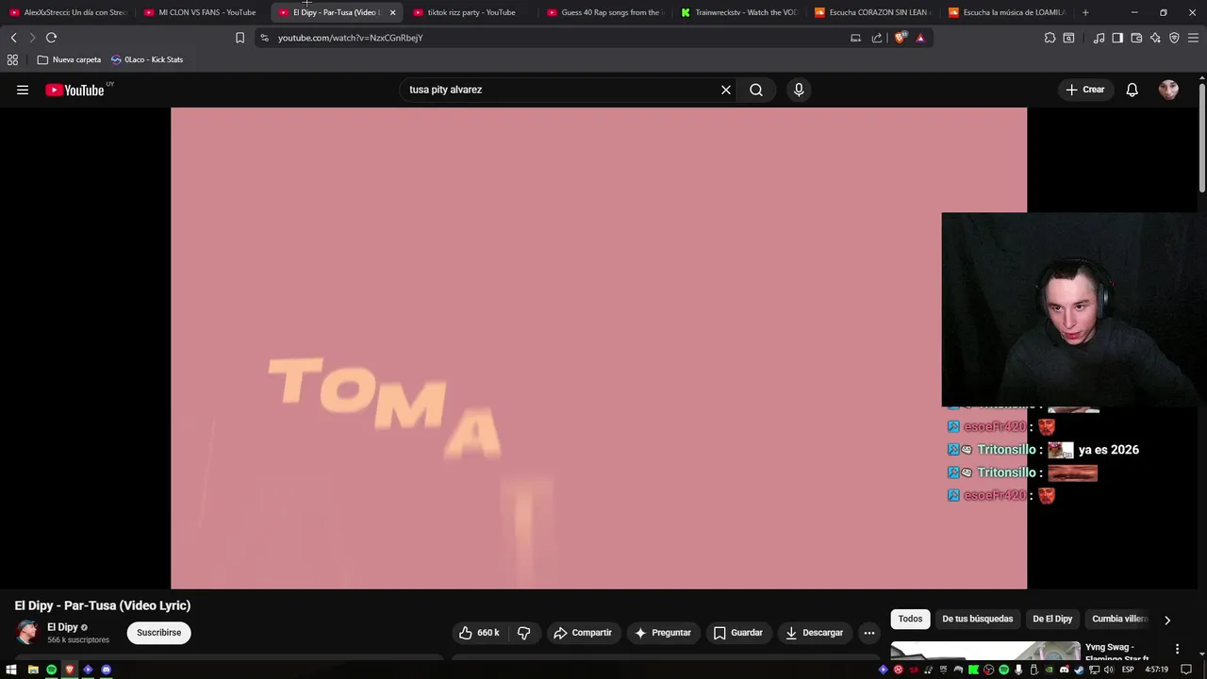This screenshot has width=1207, height=679.
Task: Switch to the Guess 40 Rap songs tab
Action: point(603,12)
